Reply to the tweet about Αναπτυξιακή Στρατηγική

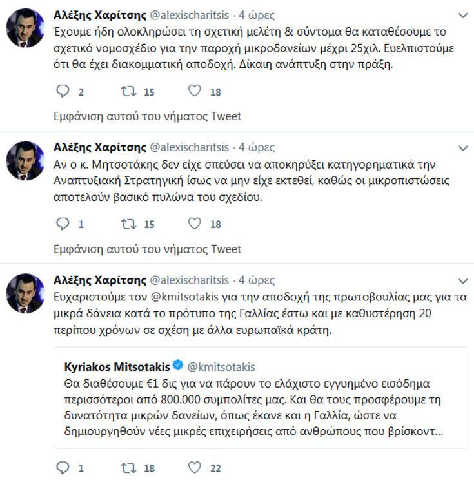point(63,224)
